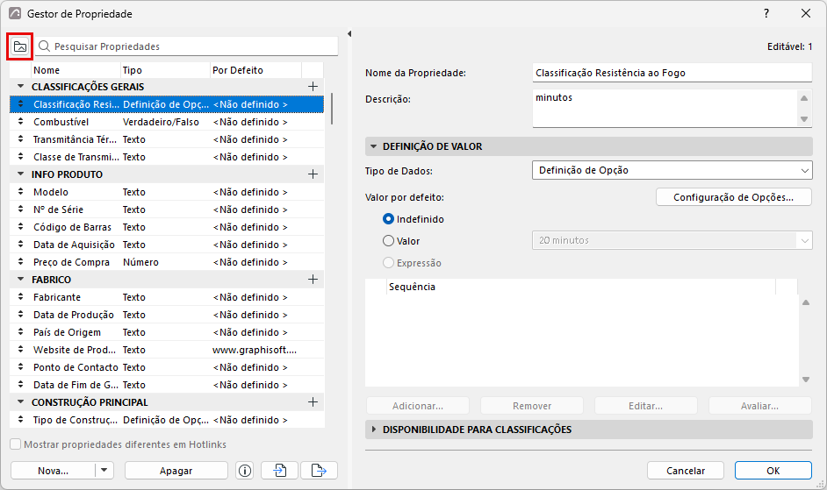Open the Nova button dropdown arrow

104,471
